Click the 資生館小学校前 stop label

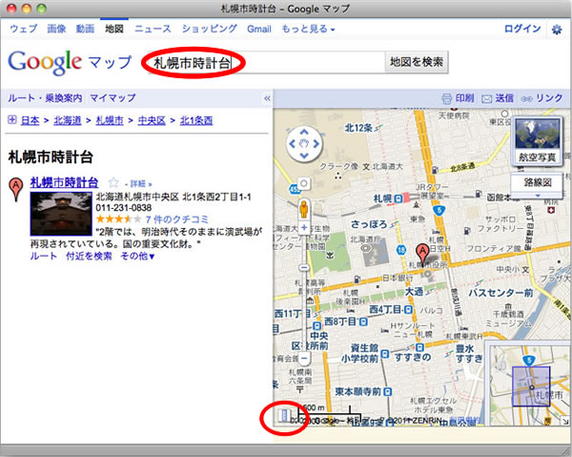coord(359,353)
